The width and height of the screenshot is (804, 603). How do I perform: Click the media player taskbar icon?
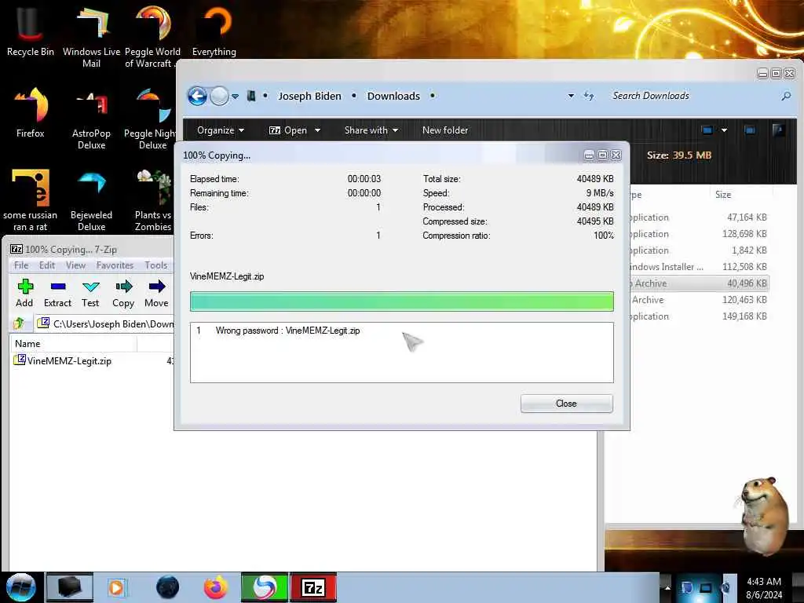tap(117, 587)
